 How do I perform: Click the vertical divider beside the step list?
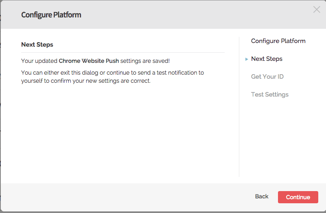[239, 122]
